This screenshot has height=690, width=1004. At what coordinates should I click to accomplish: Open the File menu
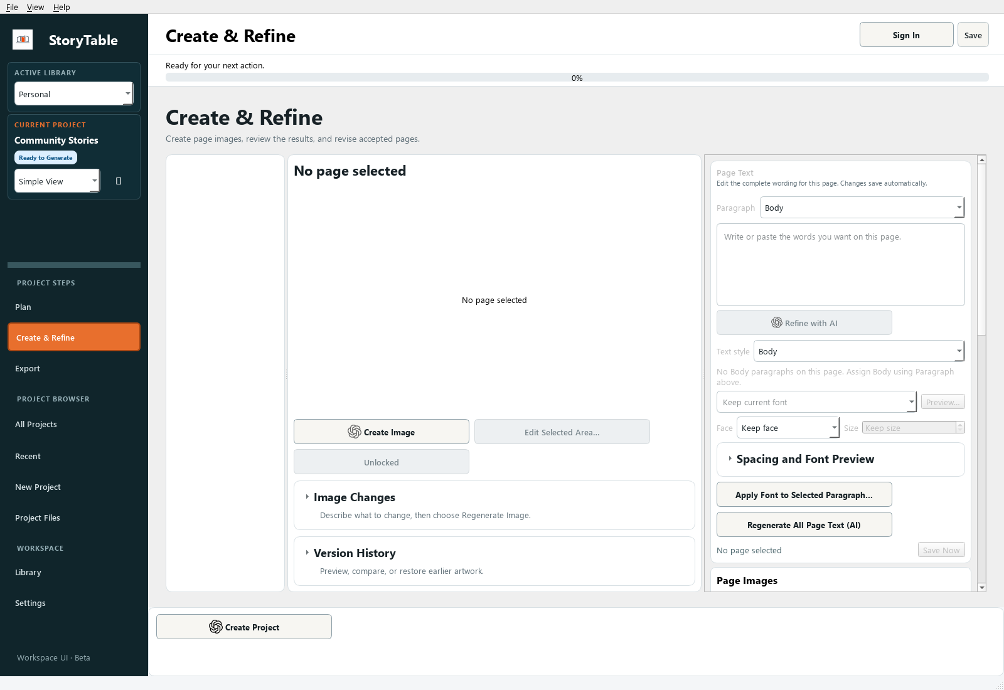(x=12, y=7)
